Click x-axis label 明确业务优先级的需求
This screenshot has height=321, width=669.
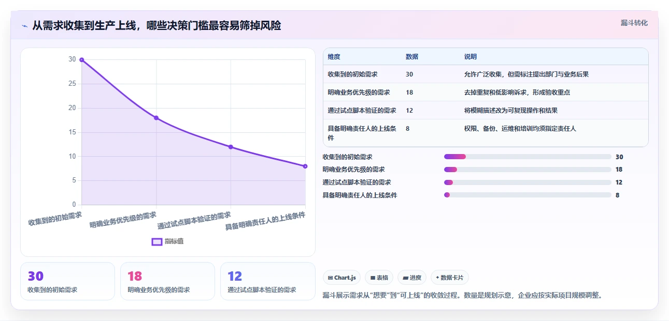click(123, 220)
